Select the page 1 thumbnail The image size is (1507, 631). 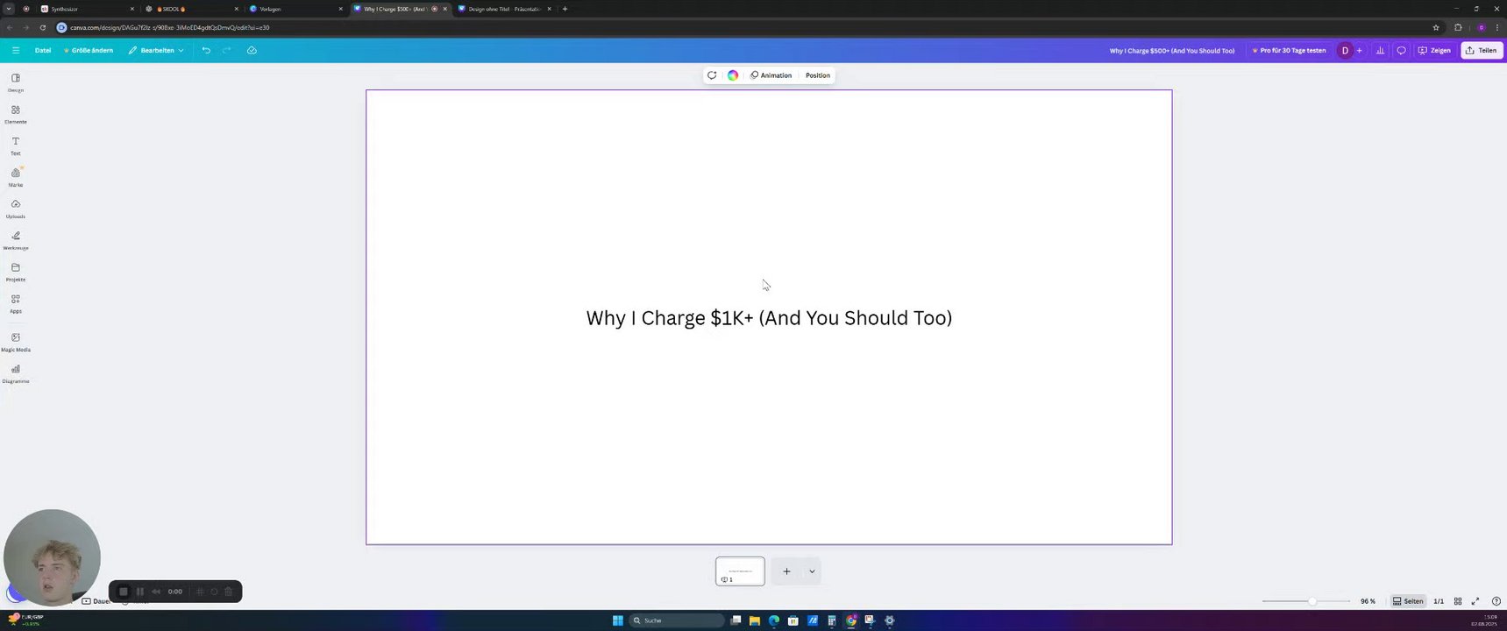point(740,571)
